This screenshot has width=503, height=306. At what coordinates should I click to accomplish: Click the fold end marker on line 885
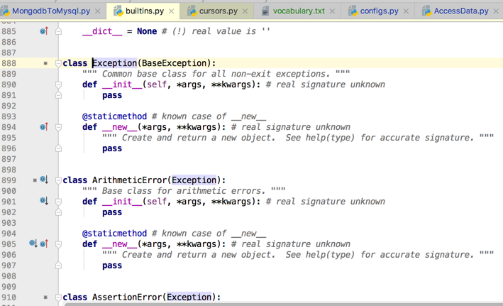click(x=58, y=31)
